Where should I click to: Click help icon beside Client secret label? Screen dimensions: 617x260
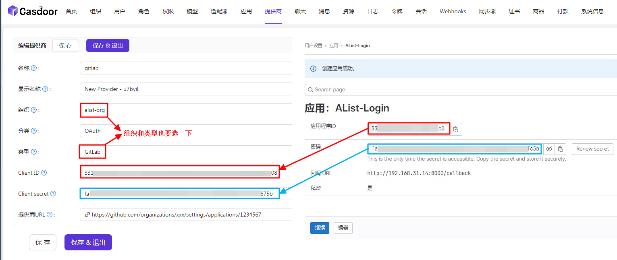[53, 194]
